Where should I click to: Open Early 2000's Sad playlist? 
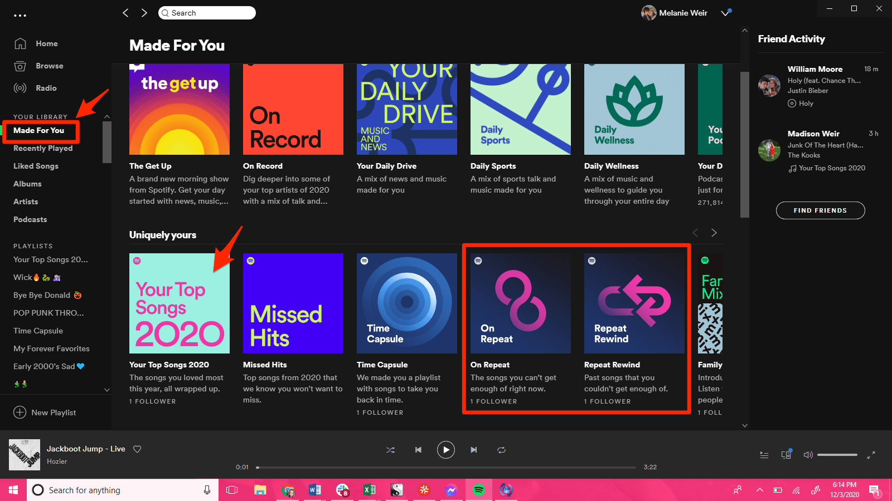tap(49, 366)
